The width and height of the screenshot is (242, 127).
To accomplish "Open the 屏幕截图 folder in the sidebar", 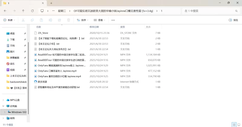I will point(15,57).
